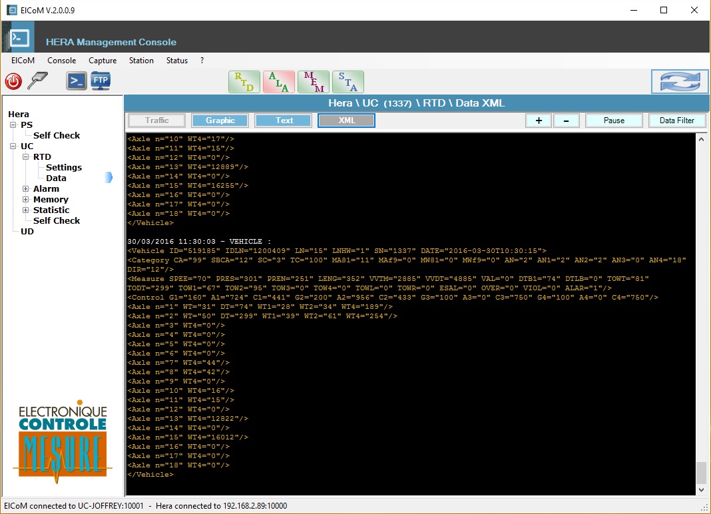The height and width of the screenshot is (514, 711).
Task: Select the Alarm tree item
Action: pos(46,188)
